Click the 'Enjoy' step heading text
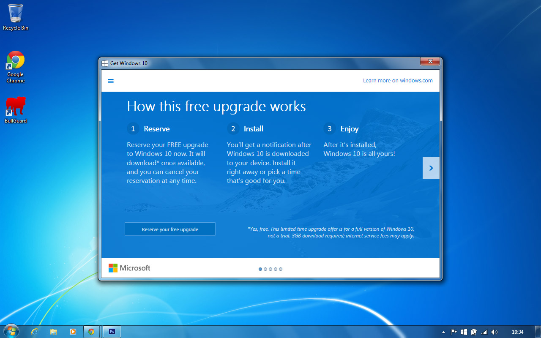Viewport: 541px width, 338px height. tap(350, 129)
